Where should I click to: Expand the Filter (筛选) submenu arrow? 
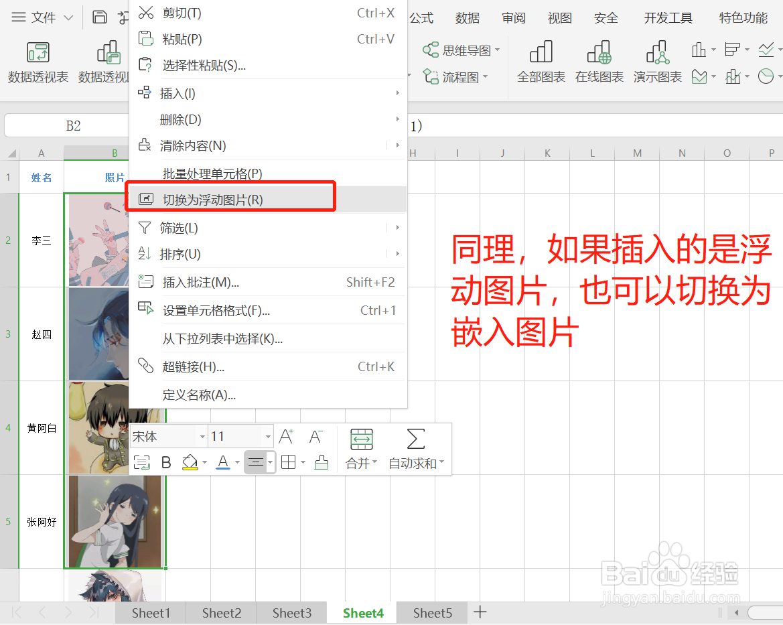397,227
